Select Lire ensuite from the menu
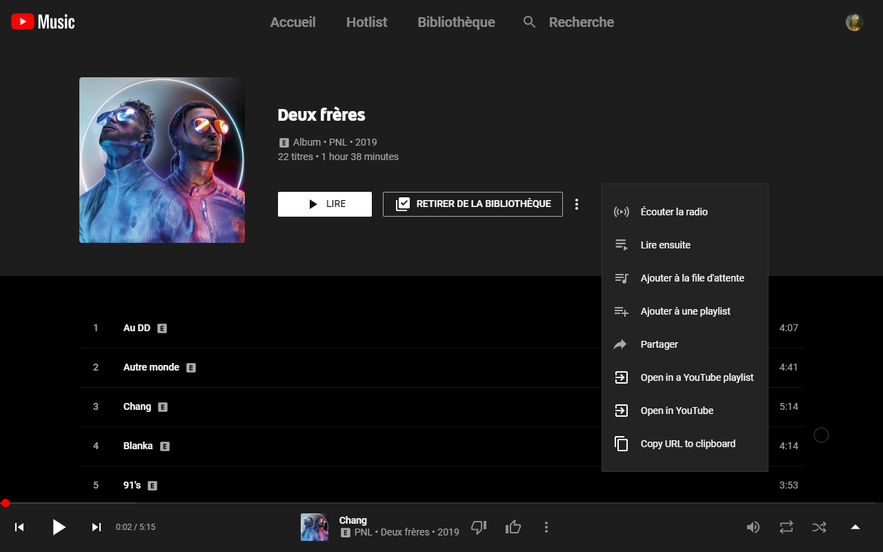Image resolution: width=883 pixels, height=552 pixels. click(x=684, y=245)
